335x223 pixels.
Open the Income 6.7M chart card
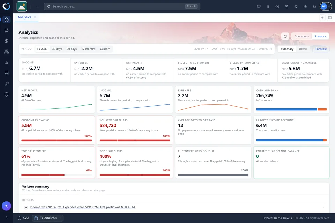pyautogui.click(x=135, y=100)
